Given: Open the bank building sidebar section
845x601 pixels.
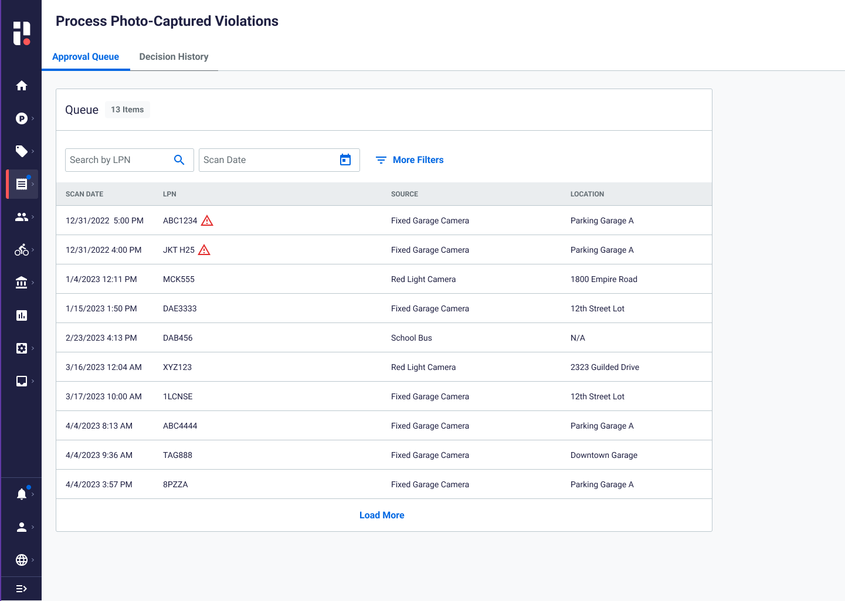Looking at the screenshot, I should point(22,283).
